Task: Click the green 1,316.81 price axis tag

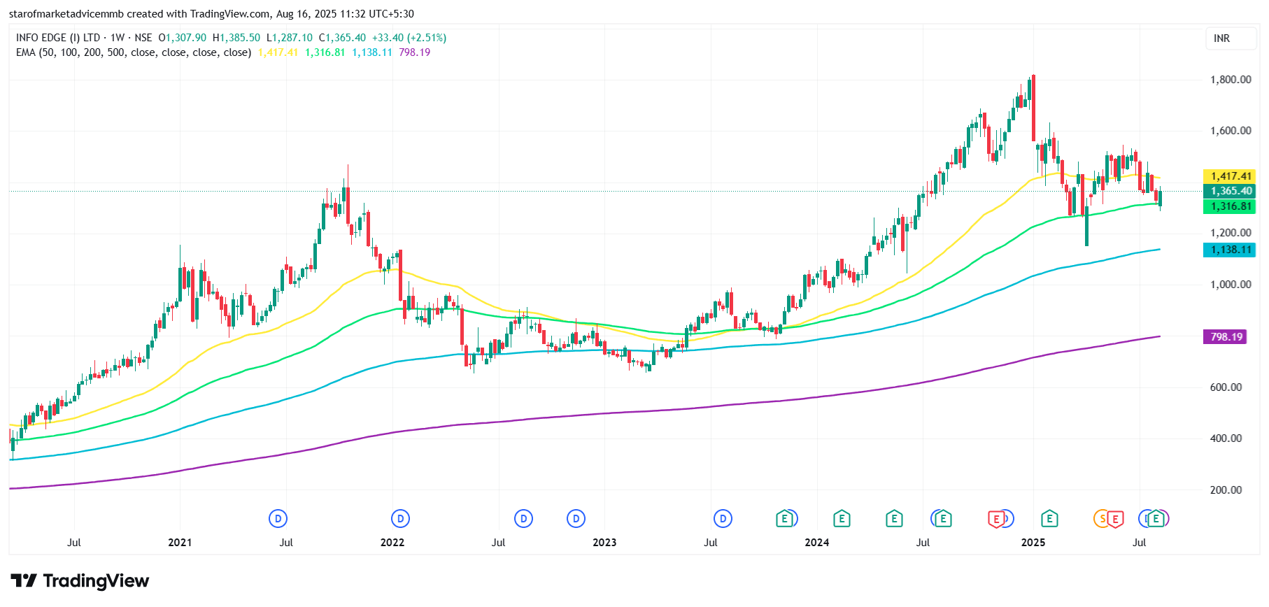Action: coord(1229,206)
